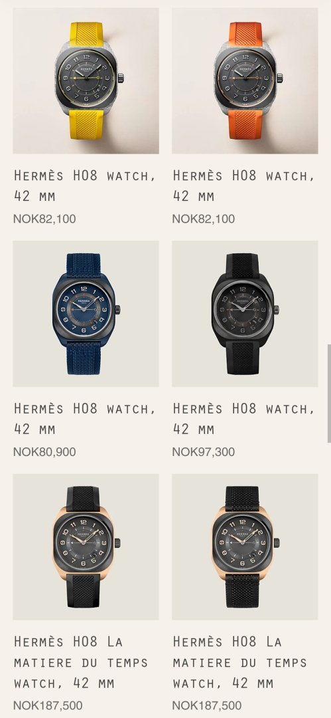Select the NOK80,900 price
The width and height of the screenshot is (331, 718).
(44, 452)
